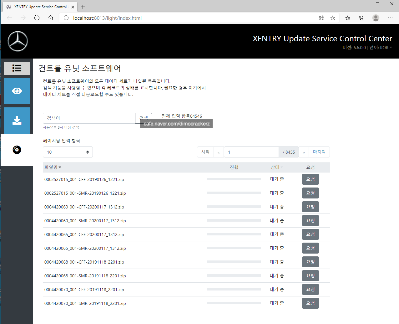Click the 진행 column header

coord(234,167)
